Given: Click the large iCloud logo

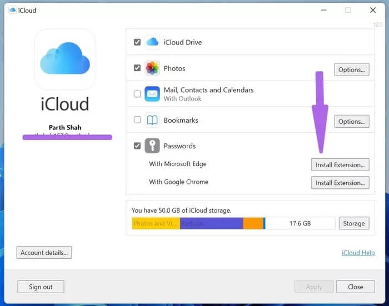Looking at the screenshot, I should (x=65, y=59).
